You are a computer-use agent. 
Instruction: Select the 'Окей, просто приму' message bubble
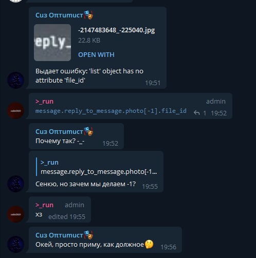pos(105,240)
